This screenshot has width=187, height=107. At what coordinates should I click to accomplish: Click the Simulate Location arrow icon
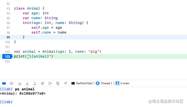click(65, 83)
